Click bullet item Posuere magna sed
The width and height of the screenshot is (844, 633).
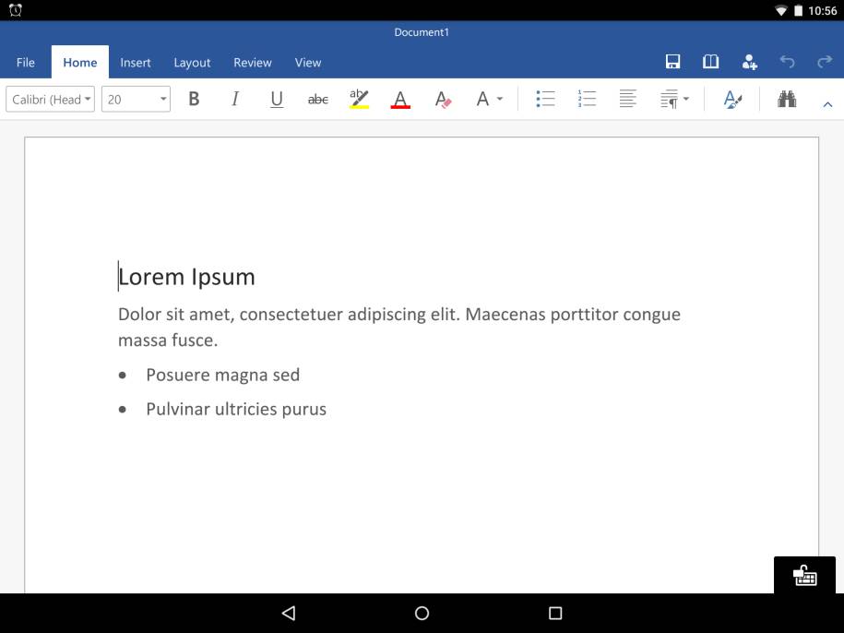(223, 375)
